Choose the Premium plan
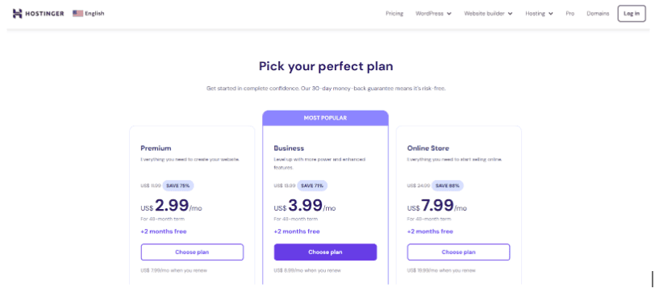This screenshot has width=659, height=305. click(192, 252)
